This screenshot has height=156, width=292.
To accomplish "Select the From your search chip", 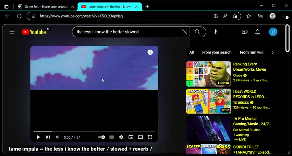I will click(217, 52).
